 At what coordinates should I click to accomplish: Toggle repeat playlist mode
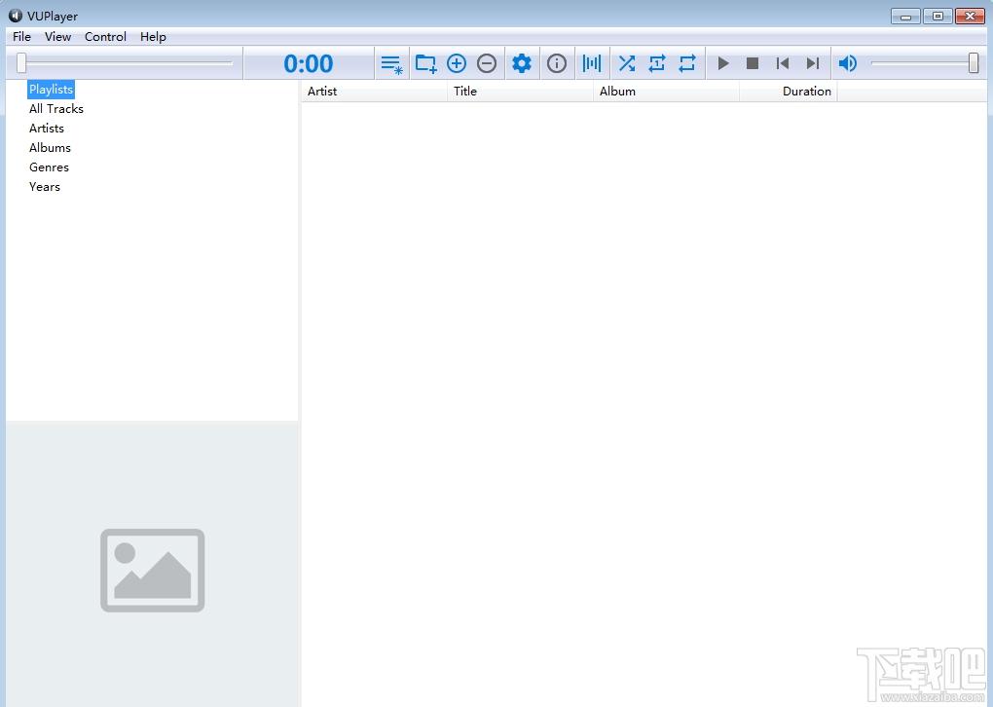click(687, 63)
